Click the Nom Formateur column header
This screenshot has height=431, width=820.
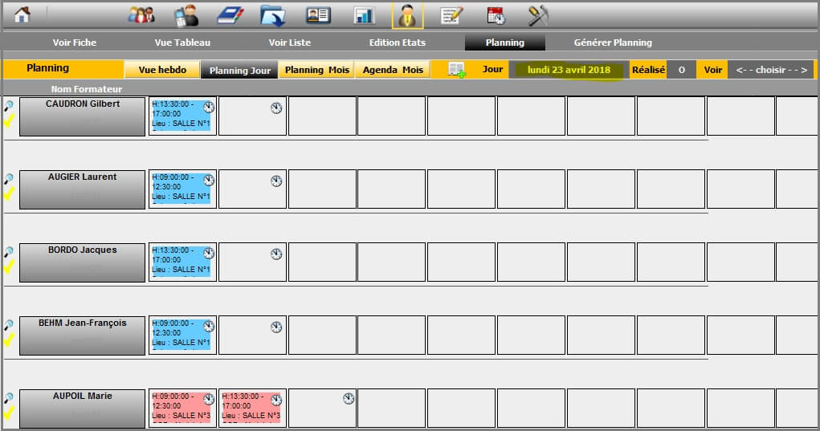pyautogui.click(x=86, y=89)
